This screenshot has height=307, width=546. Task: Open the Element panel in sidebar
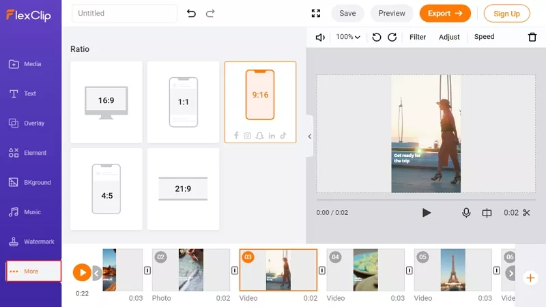coord(27,153)
